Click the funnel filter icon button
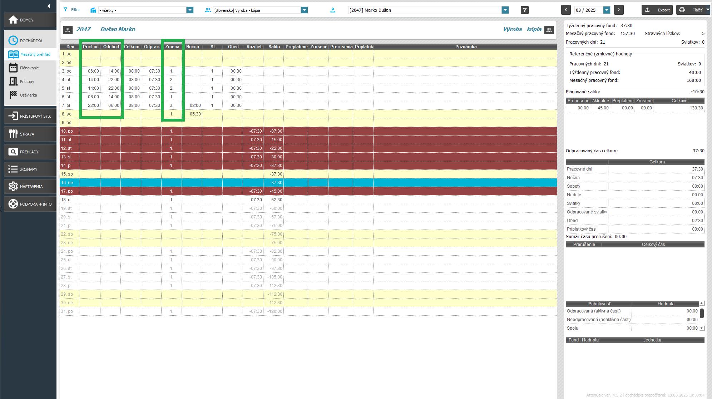Image resolution: width=712 pixels, height=399 pixels. [524, 10]
